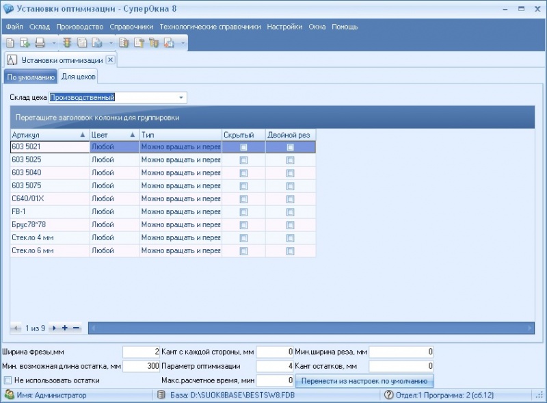
Task: Click the Ширина фрезы input field
Action: pos(142,352)
